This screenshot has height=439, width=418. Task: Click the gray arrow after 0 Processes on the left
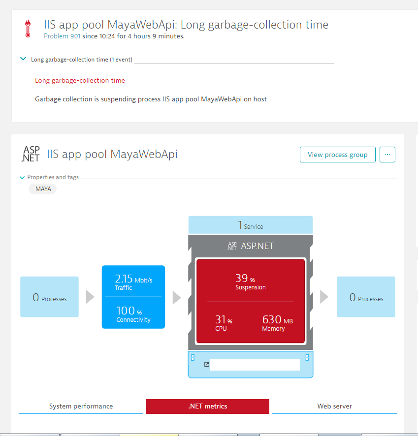(90, 297)
